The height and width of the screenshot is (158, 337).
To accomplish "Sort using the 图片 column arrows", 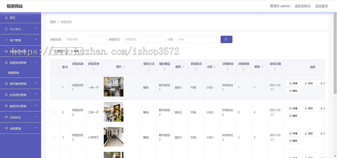I will point(124,67).
